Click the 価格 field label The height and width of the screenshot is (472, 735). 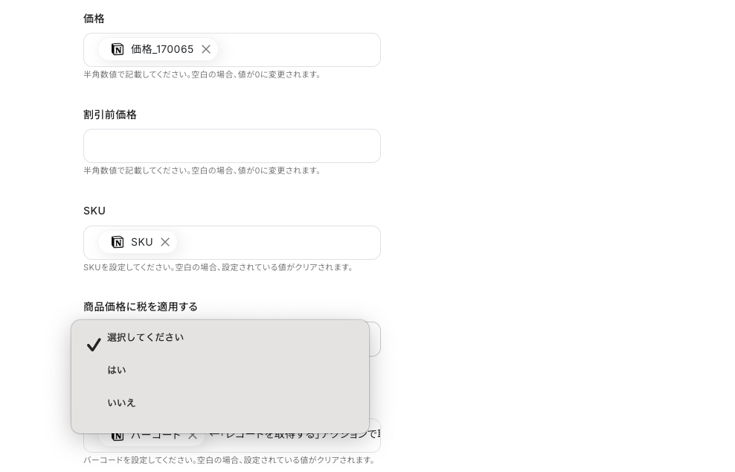[94, 19]
